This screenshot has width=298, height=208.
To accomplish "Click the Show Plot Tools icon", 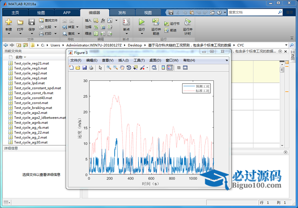I will point(185,67).
